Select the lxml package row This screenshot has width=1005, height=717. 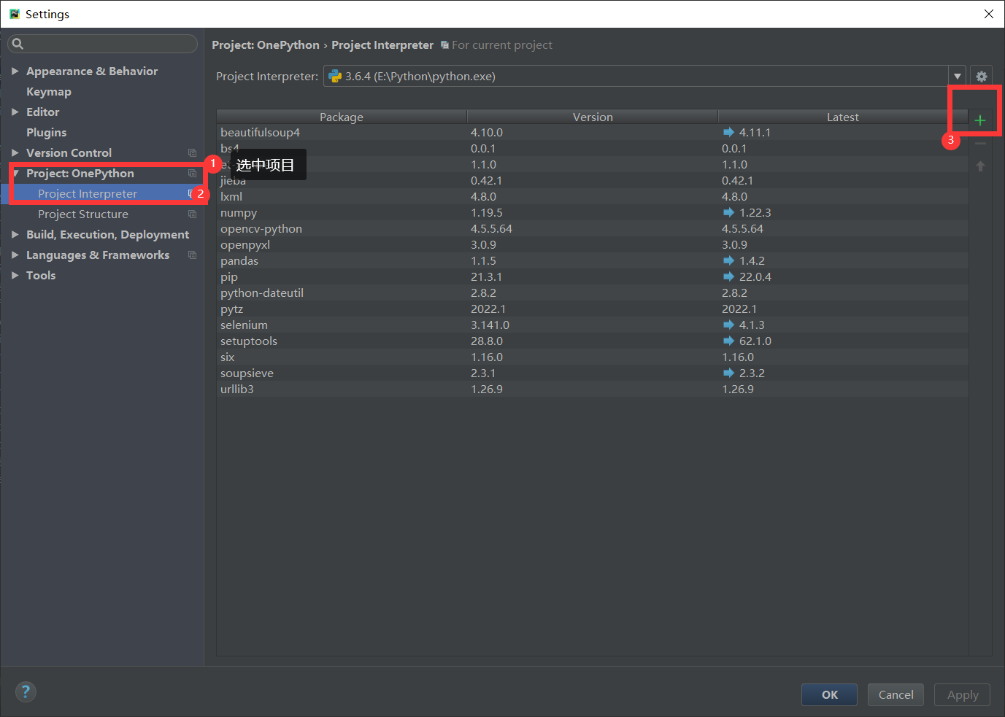pyautogui.click(x=592, y=196)
